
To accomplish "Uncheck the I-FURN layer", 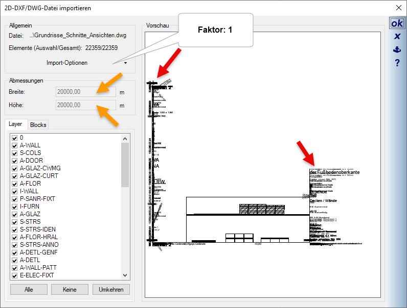I will tap(15, 207).
